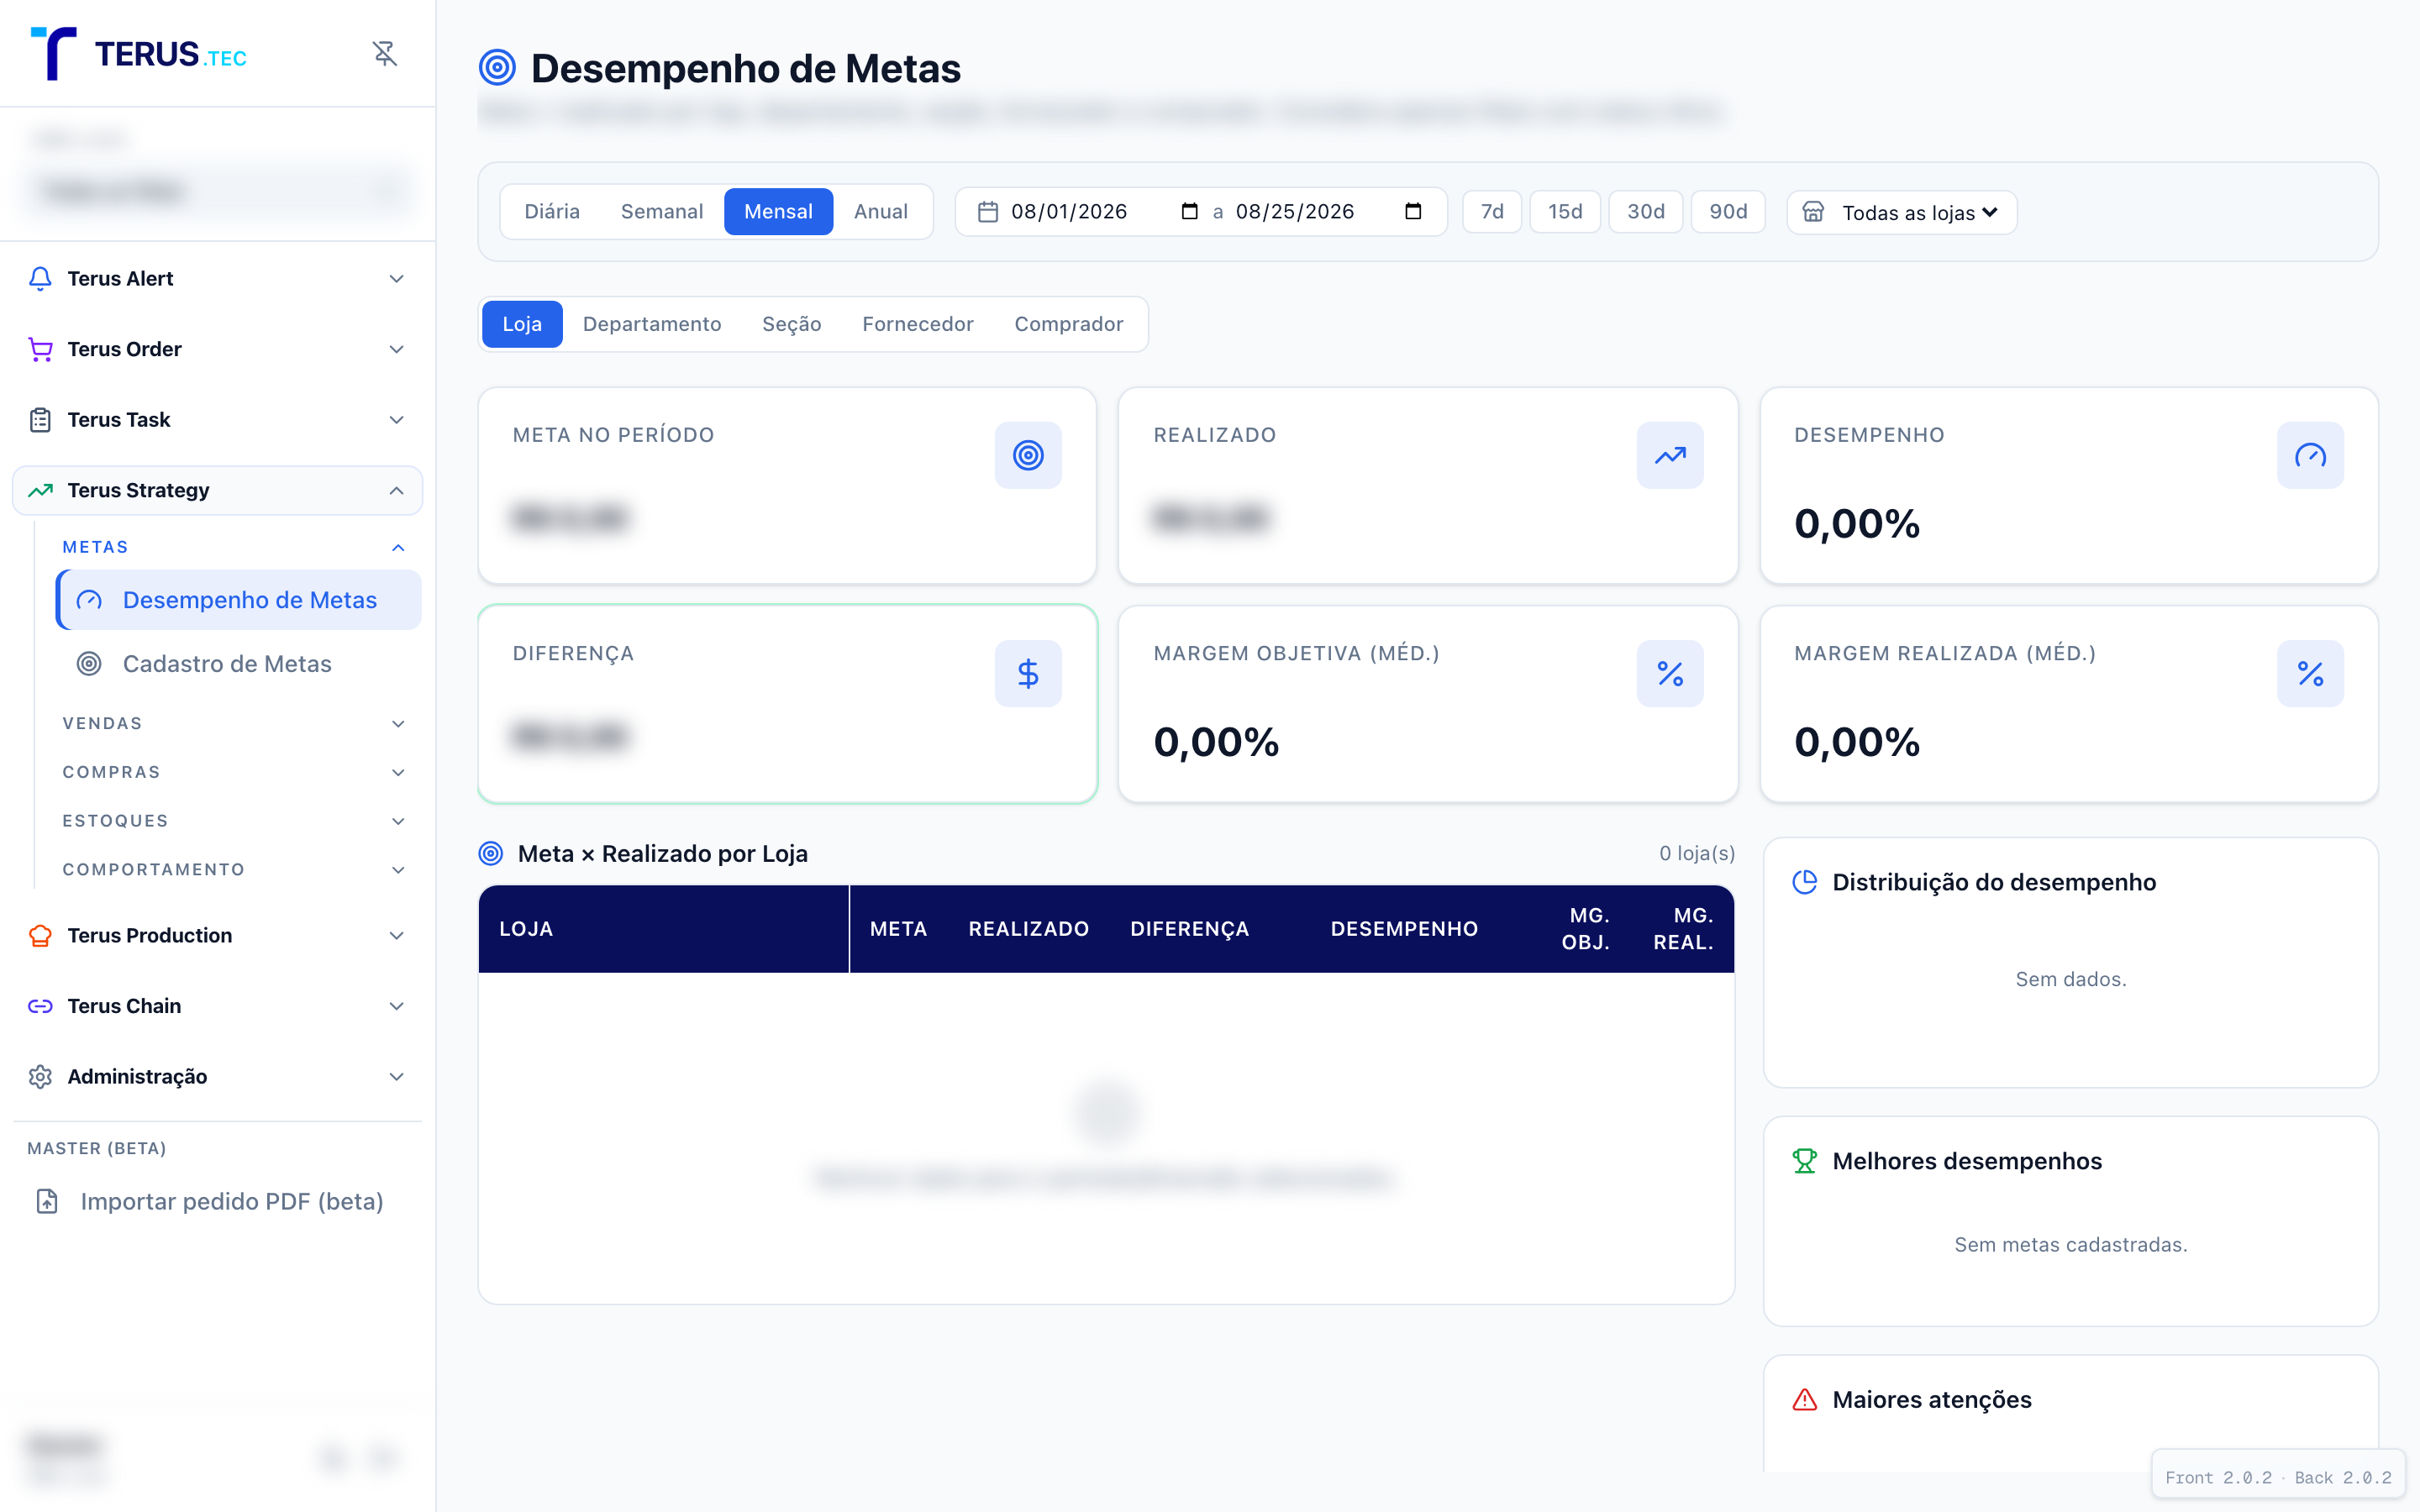This screenshot has height=1512, width=2420.
Task: Select the Diária period option
Action: pyautogui.click(x=552, y=212)
